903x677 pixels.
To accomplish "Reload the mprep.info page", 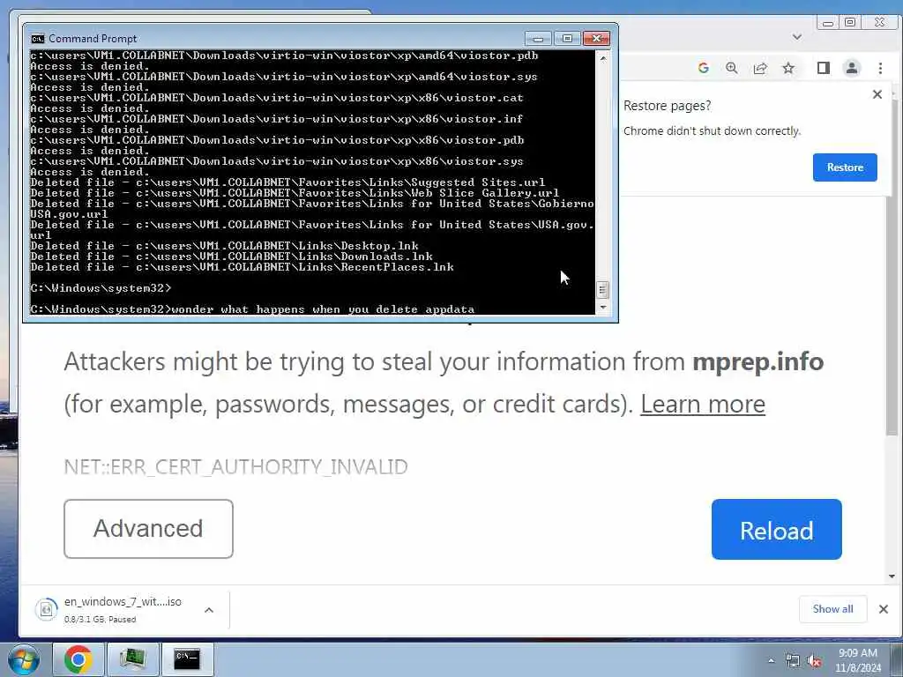I will coord(776,529).
